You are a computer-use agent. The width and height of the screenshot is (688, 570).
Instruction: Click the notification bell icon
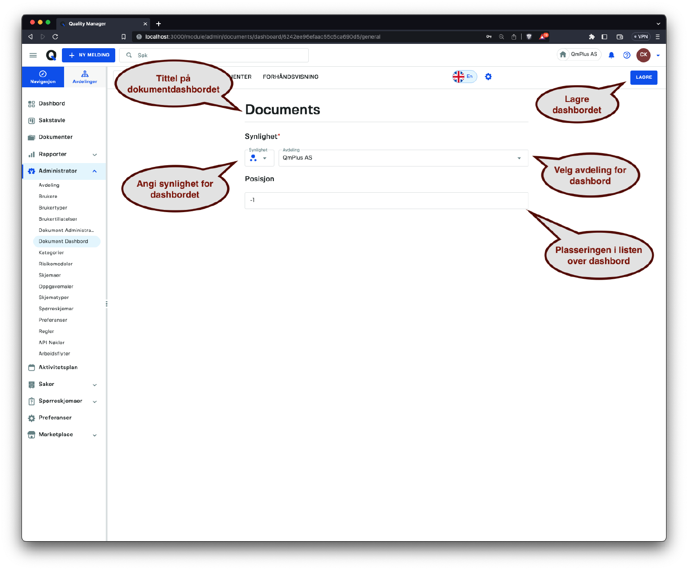(611, 55)
